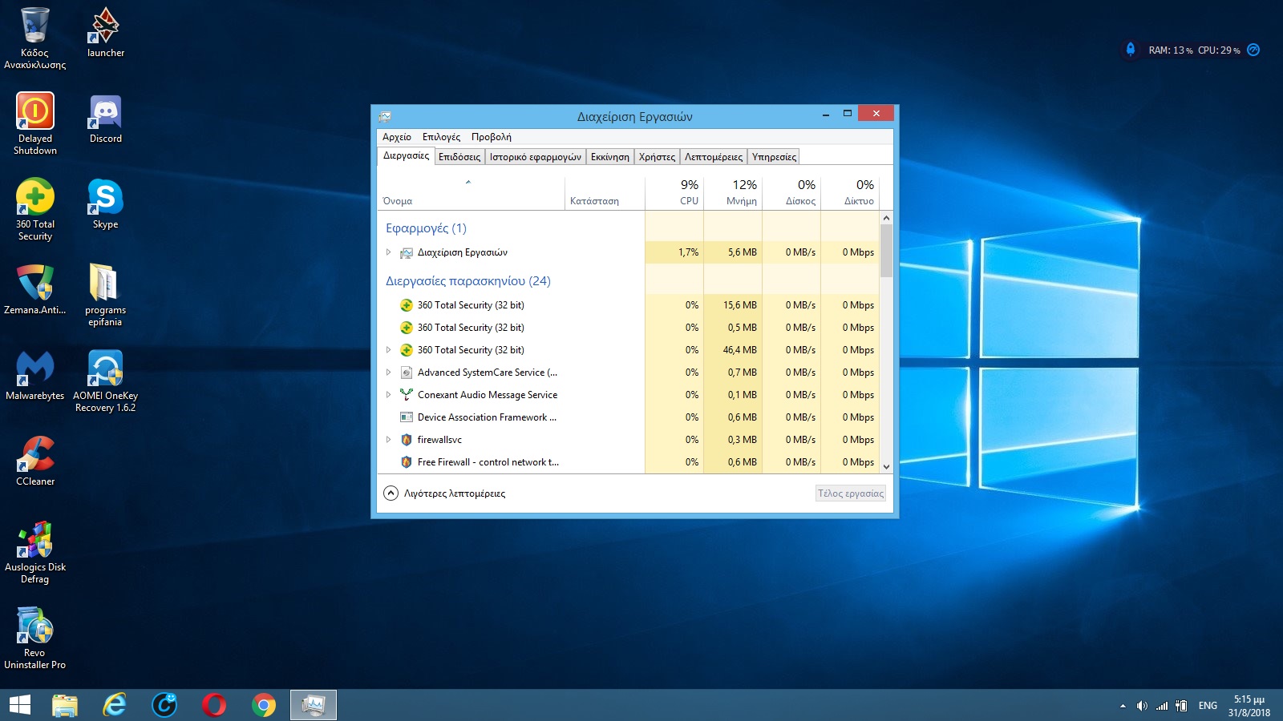Open Opera from the taskbar
The image size is (1283, 721).
[x=214, y=705]
